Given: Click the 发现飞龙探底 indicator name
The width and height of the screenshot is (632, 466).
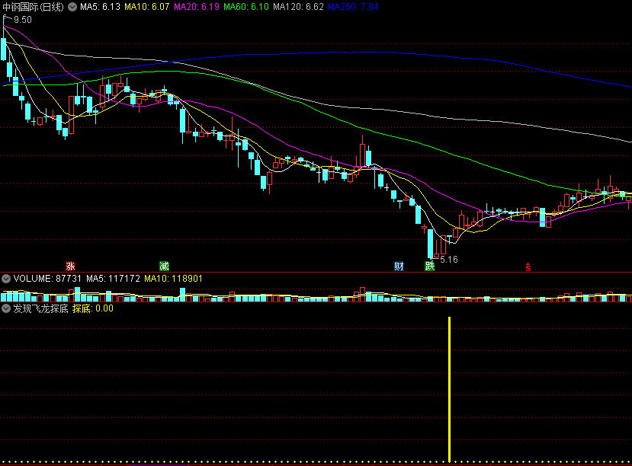Looking at the screenshot, I should [x=40, y=308].
